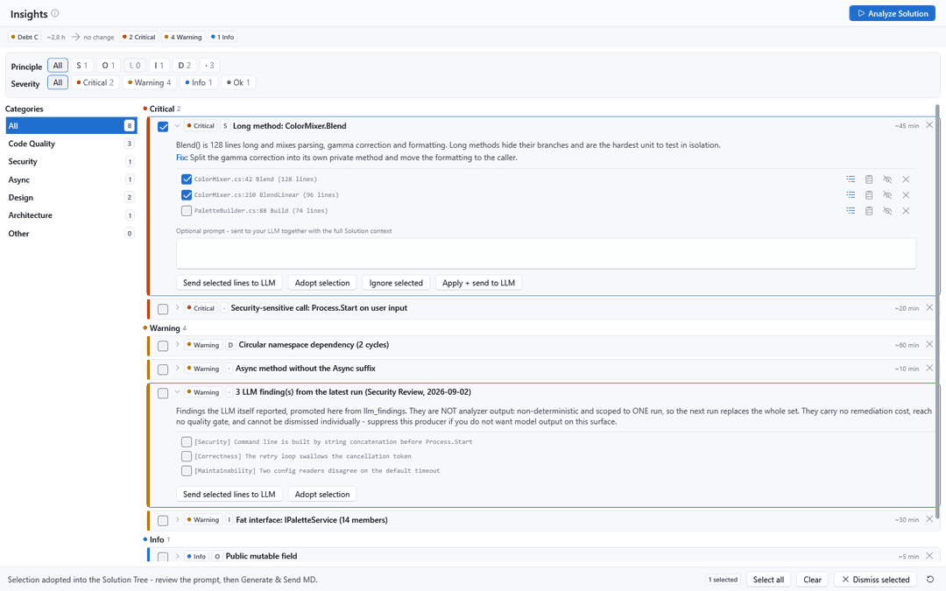Screen dimensions: 946x591
Task: Remove the ColorMixer.cs:42 Blend line with its X
Action: click(x=906, y=179)
